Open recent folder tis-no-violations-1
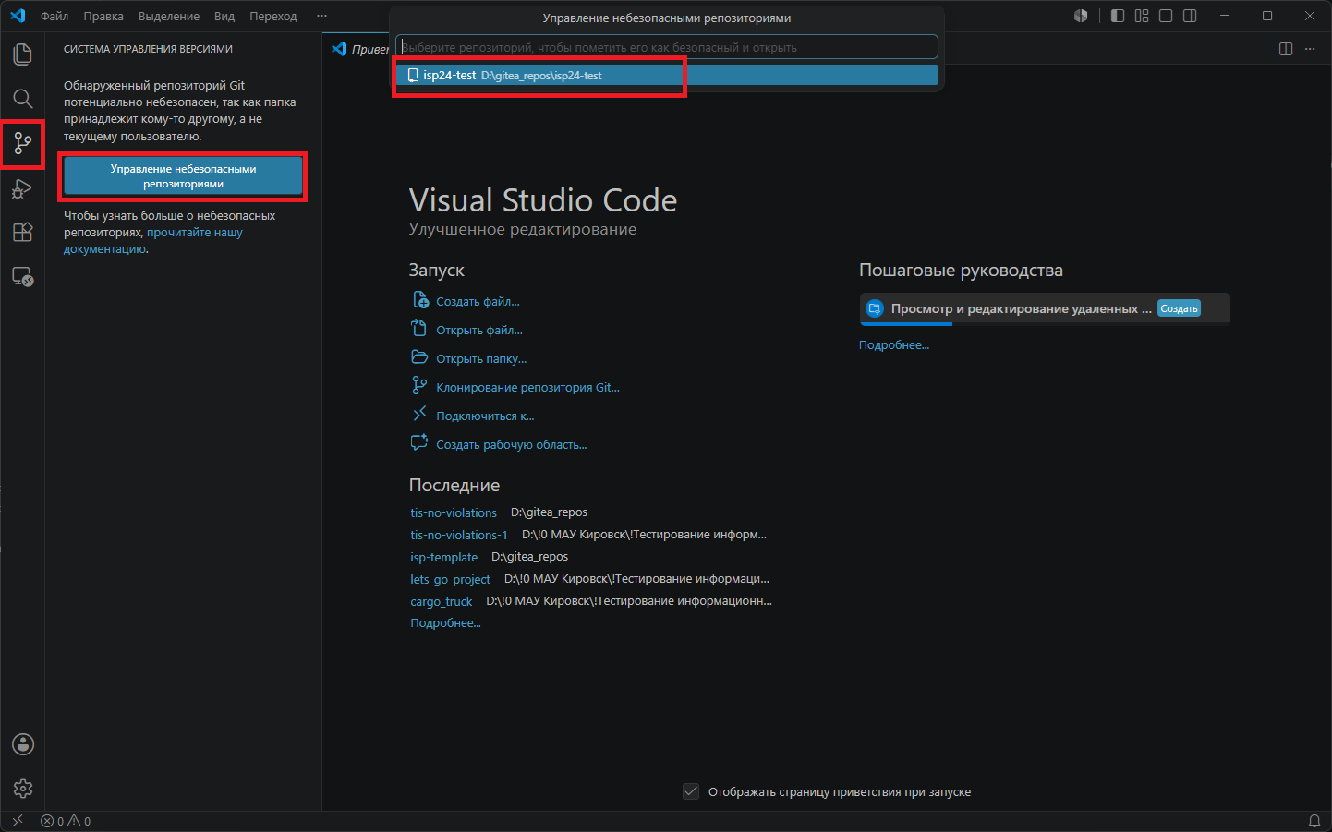Screen dimensions: 1332x832 [x=459, y=535]
